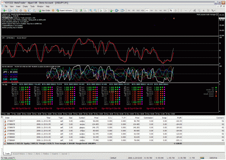Select the gbpjpy sell order row

click(114, 127)
